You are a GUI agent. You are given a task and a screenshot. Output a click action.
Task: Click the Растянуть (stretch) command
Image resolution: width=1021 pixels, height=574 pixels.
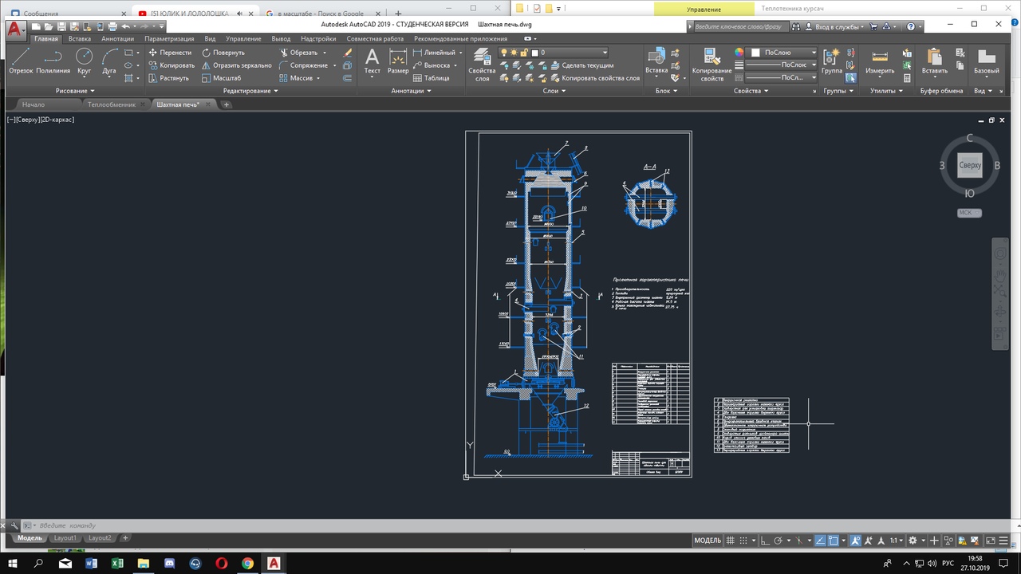tap(168, 78)
